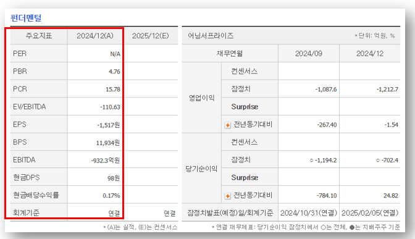Click the date 2024/10/31(연결)
The height and width of the screenshot is (239, 415).
(x=309, y=213)
